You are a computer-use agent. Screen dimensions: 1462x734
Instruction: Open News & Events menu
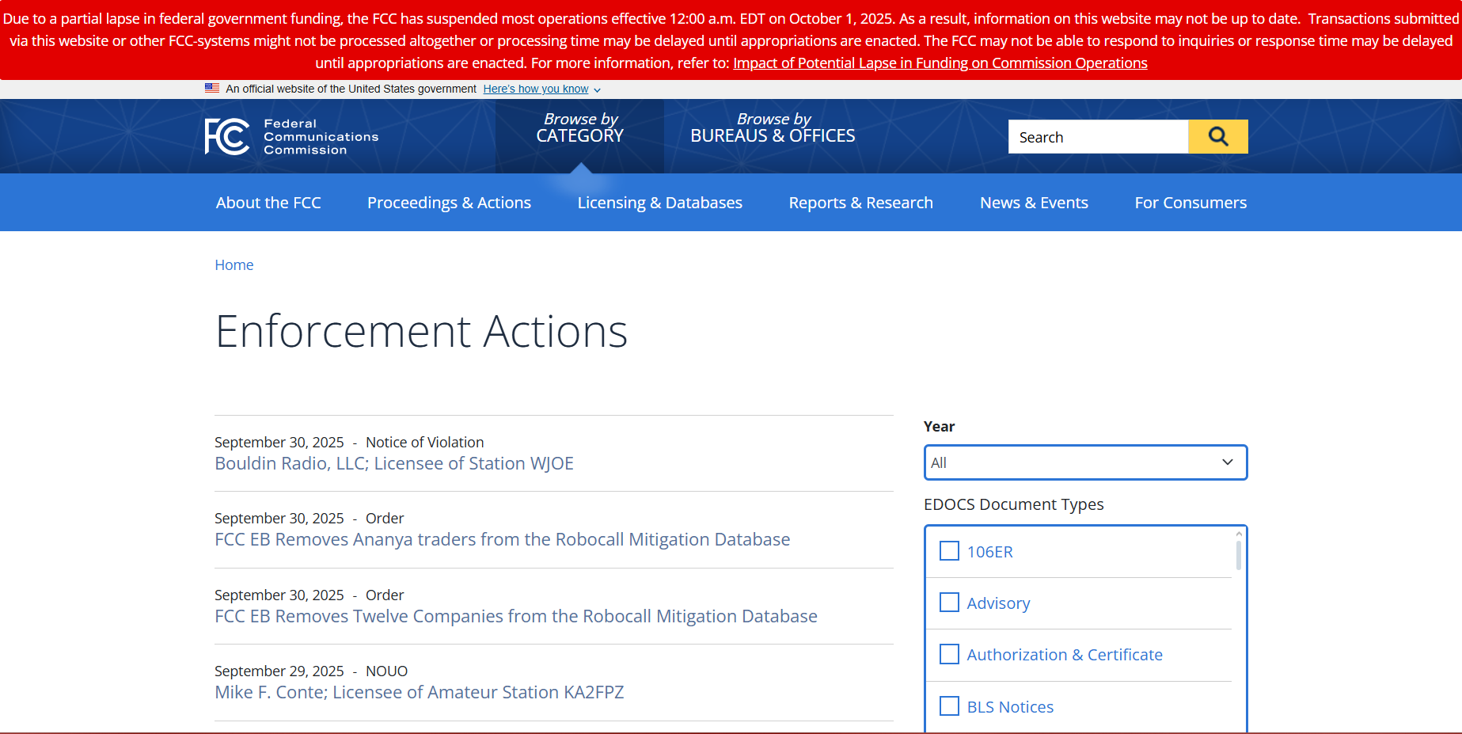coord(1034,203)
